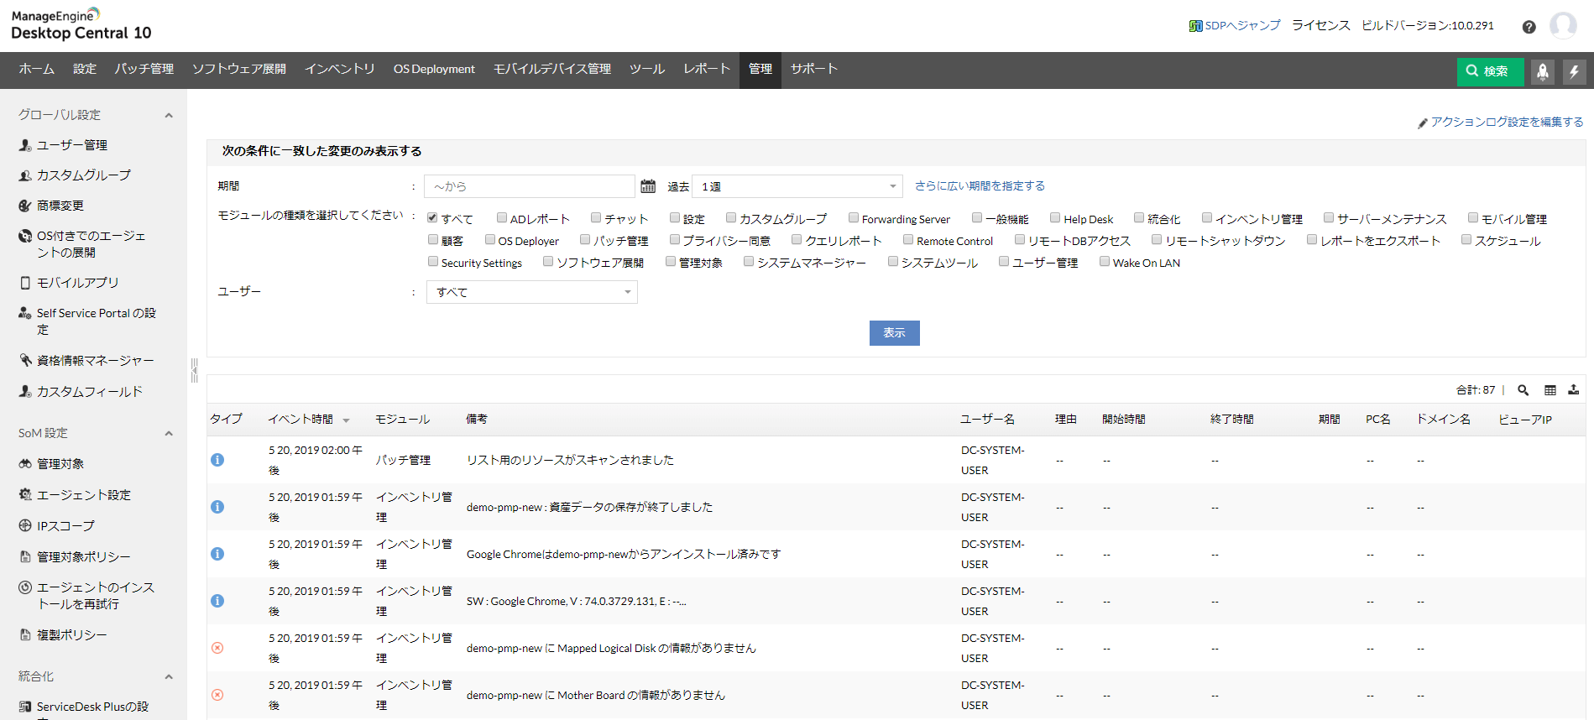Click the calendar icon next to period field
Viewport: 1594px width, 720px height.
click(648, 186)
